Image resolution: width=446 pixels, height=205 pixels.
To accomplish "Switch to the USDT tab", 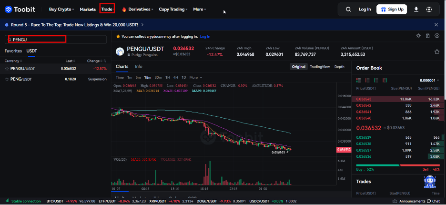I will 31,51.
